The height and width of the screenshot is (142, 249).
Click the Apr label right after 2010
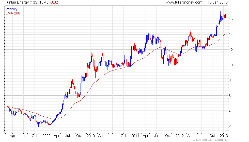coord(101,136)
